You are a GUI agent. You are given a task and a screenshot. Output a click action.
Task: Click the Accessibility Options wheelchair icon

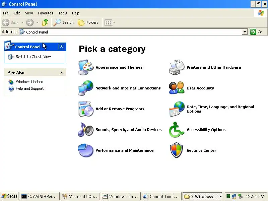(177, 130)
